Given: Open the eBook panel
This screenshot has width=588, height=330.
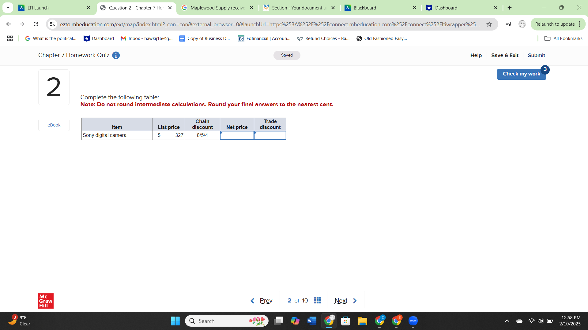Looking at the screenshot, I should click(54, 125).
